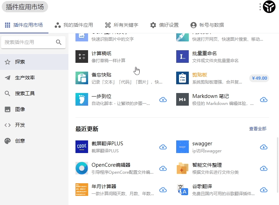Select 生产效率 category in sidebar
Screen dimensions: 279x205
pyautogui.click(x=25, y=78)
